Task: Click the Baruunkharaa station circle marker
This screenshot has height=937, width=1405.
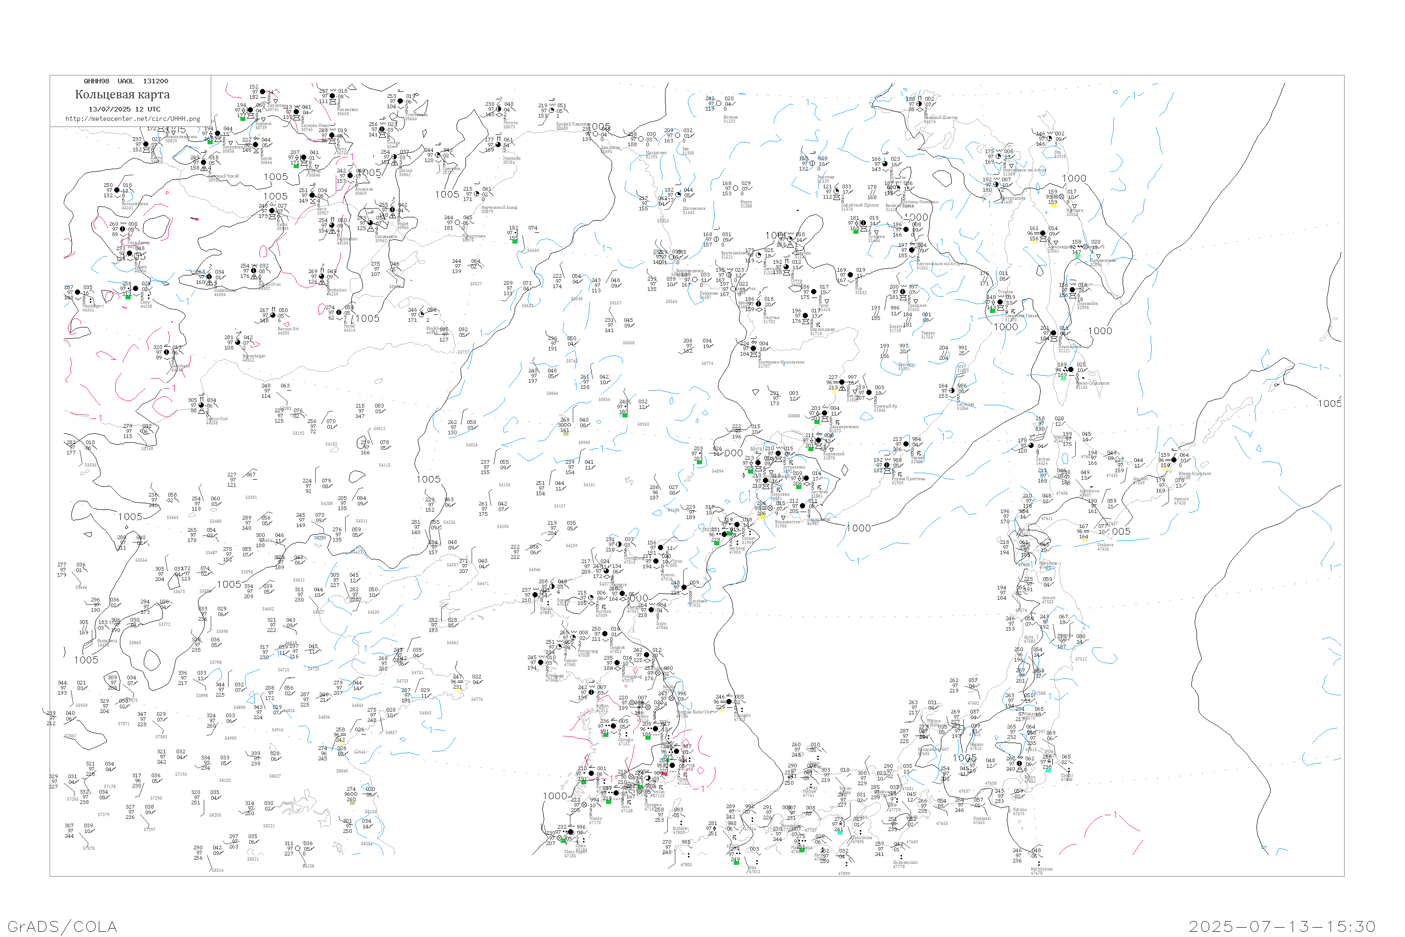Action: (x=117, y=190)
